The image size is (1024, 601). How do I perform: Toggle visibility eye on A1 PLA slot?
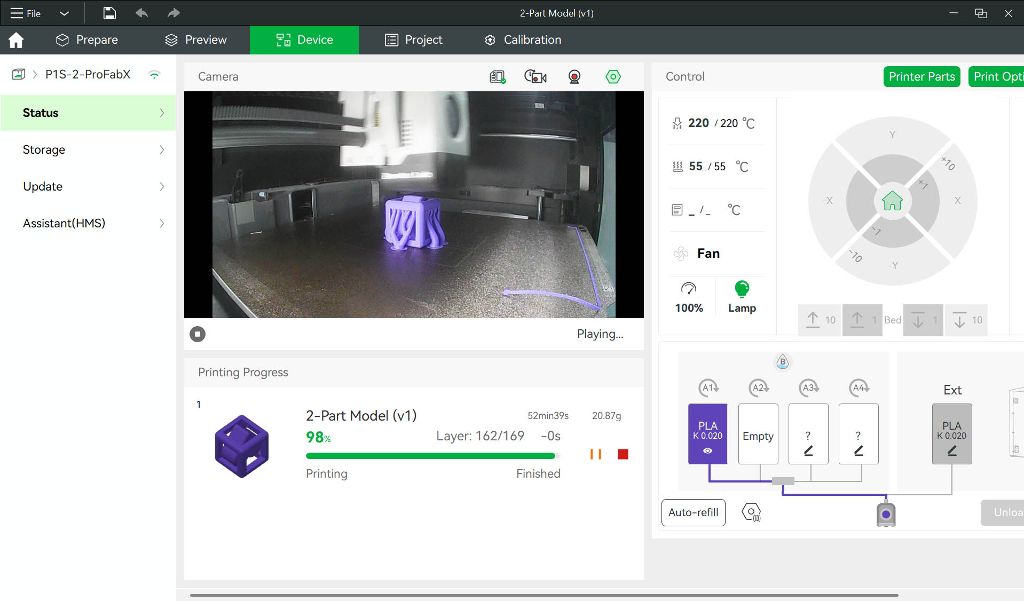coord(707,451)
